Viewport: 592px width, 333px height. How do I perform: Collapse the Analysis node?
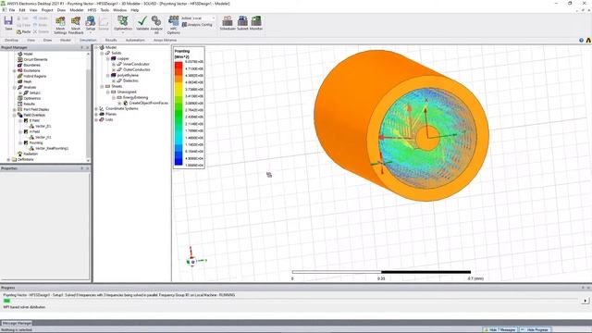(x=15, y=87)
